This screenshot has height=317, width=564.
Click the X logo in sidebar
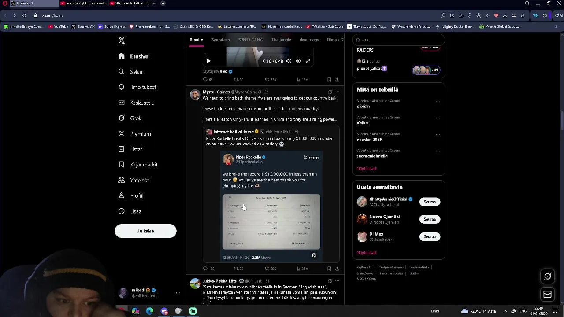122,41
